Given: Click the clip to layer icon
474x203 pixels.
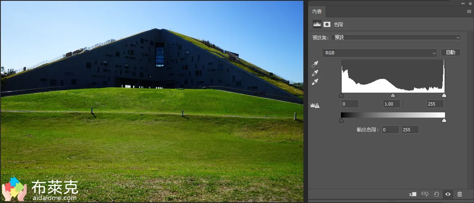Looking at the screenshot, I should (x=413, y=194).
